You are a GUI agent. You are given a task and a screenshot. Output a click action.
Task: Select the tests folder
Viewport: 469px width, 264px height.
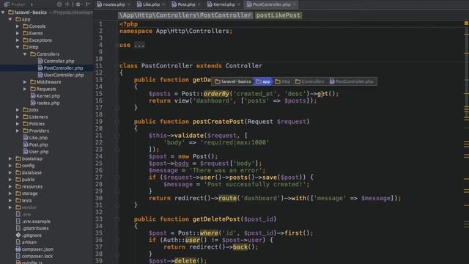[23, 200]
